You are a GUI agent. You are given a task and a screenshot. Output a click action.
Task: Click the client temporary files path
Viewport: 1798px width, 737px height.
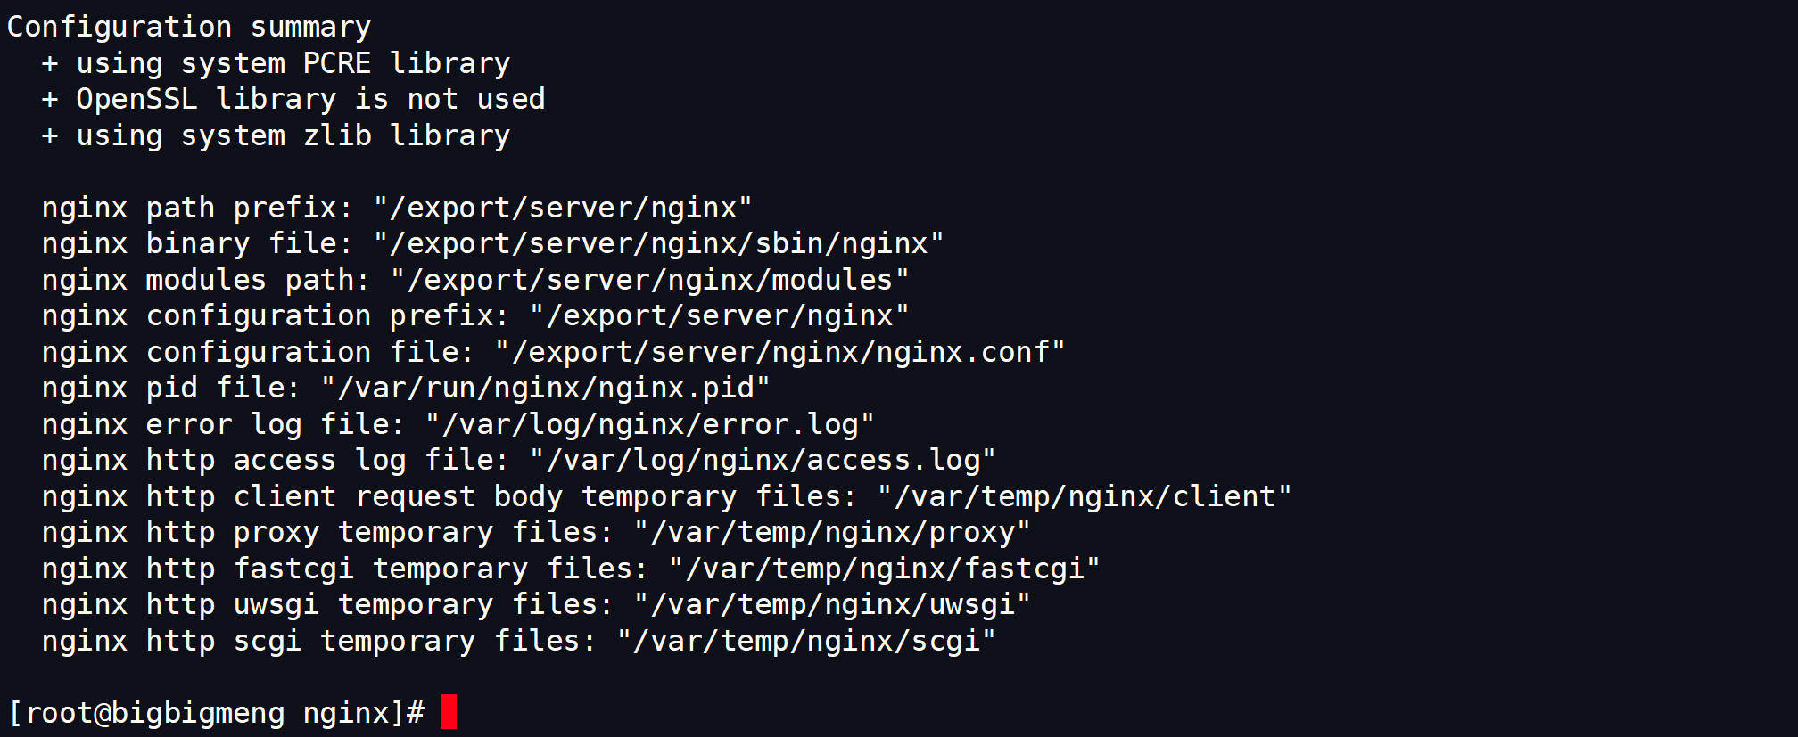click(x=1085, y=496)
